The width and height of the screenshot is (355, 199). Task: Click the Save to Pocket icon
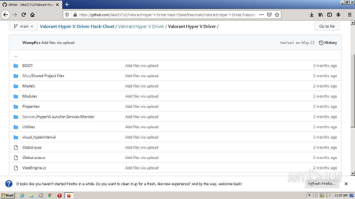pyautogui.click(x=269, y=15)
